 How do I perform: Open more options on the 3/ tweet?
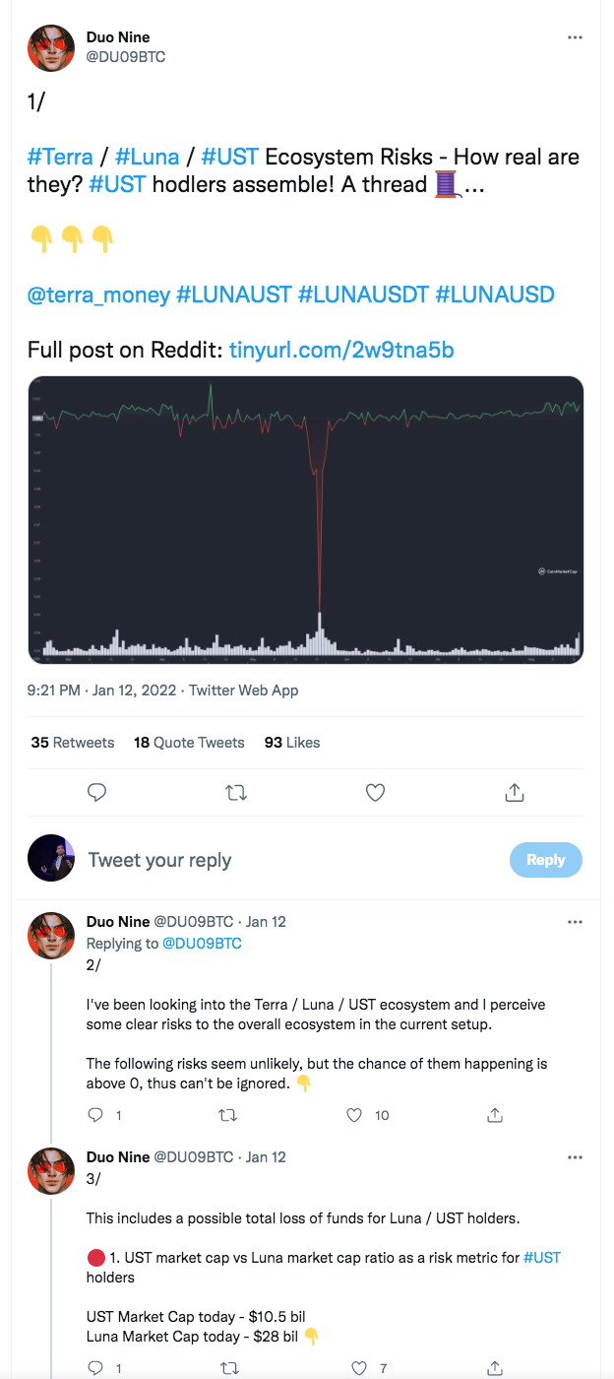click(x=575, y=1156)
